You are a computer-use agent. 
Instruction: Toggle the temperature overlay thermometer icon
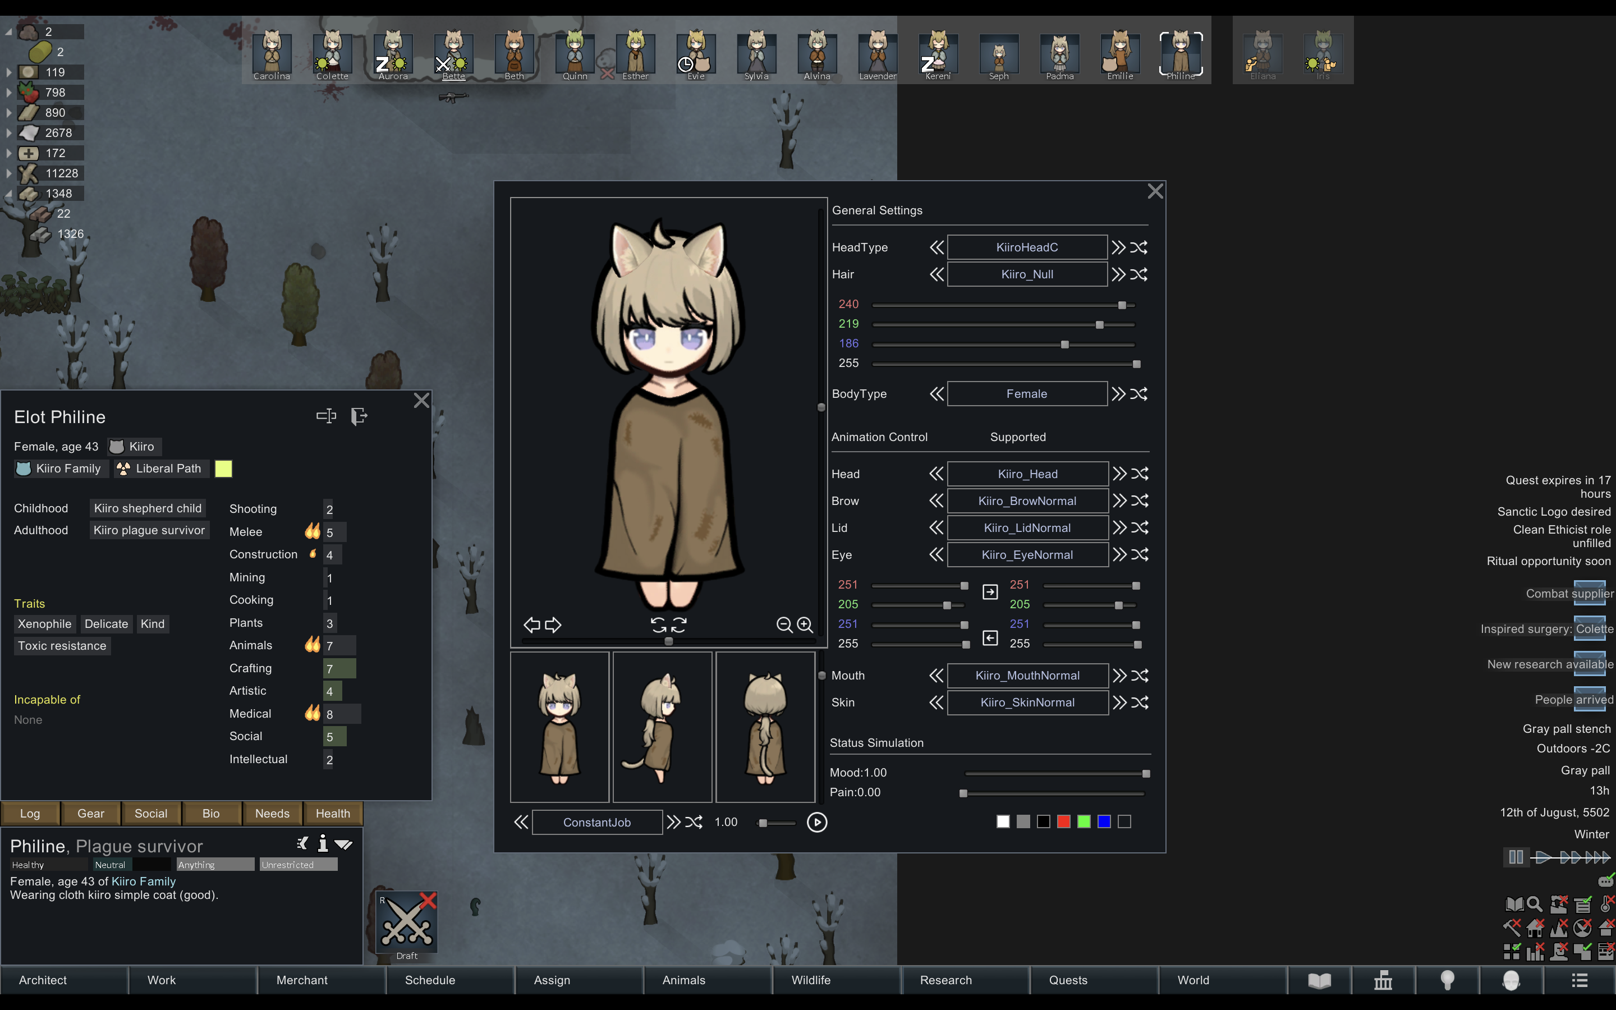pyautogui.click(x=1606, y=905)
